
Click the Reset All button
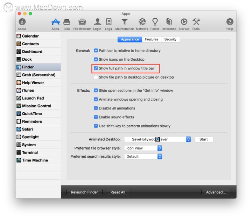[x=118, y=192]
